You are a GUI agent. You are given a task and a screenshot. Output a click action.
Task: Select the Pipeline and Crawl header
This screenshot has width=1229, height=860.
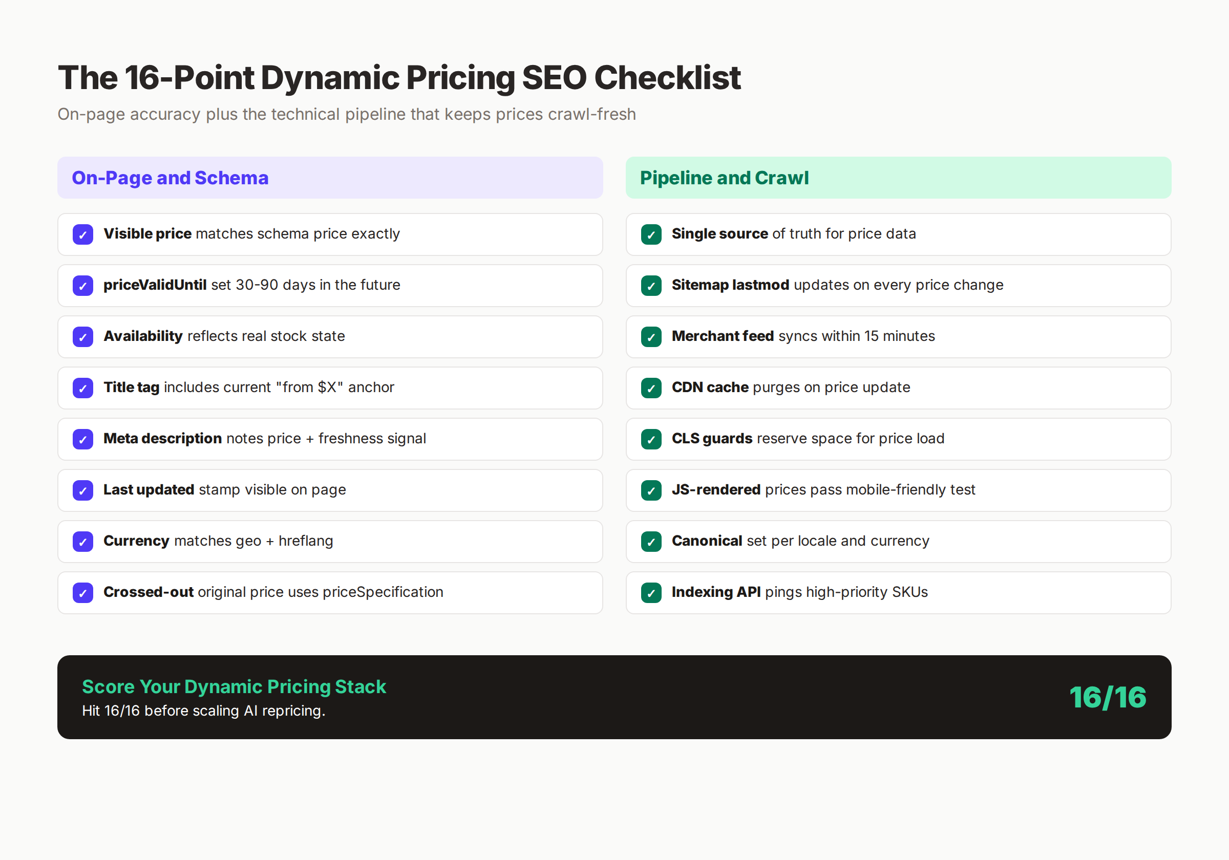tap(898, 178)
